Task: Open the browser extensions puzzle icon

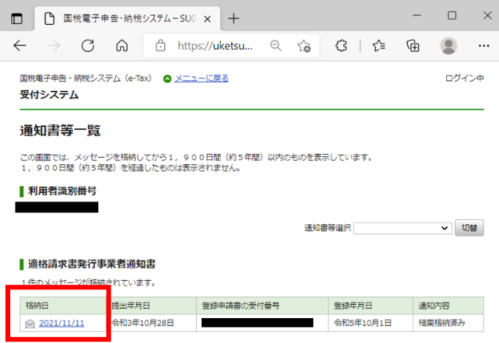Action: pyautogui.click(x=341, y=45)
